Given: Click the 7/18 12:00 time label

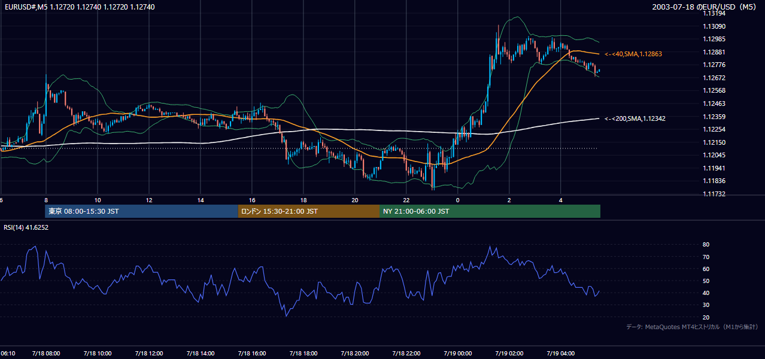Looking at the screenshot, I should [x=149, y=354].
